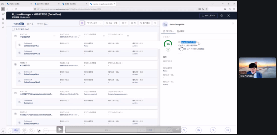Click the エクスポート button
The width and height of the screenshot is (277, 135).
click(209, 15)
